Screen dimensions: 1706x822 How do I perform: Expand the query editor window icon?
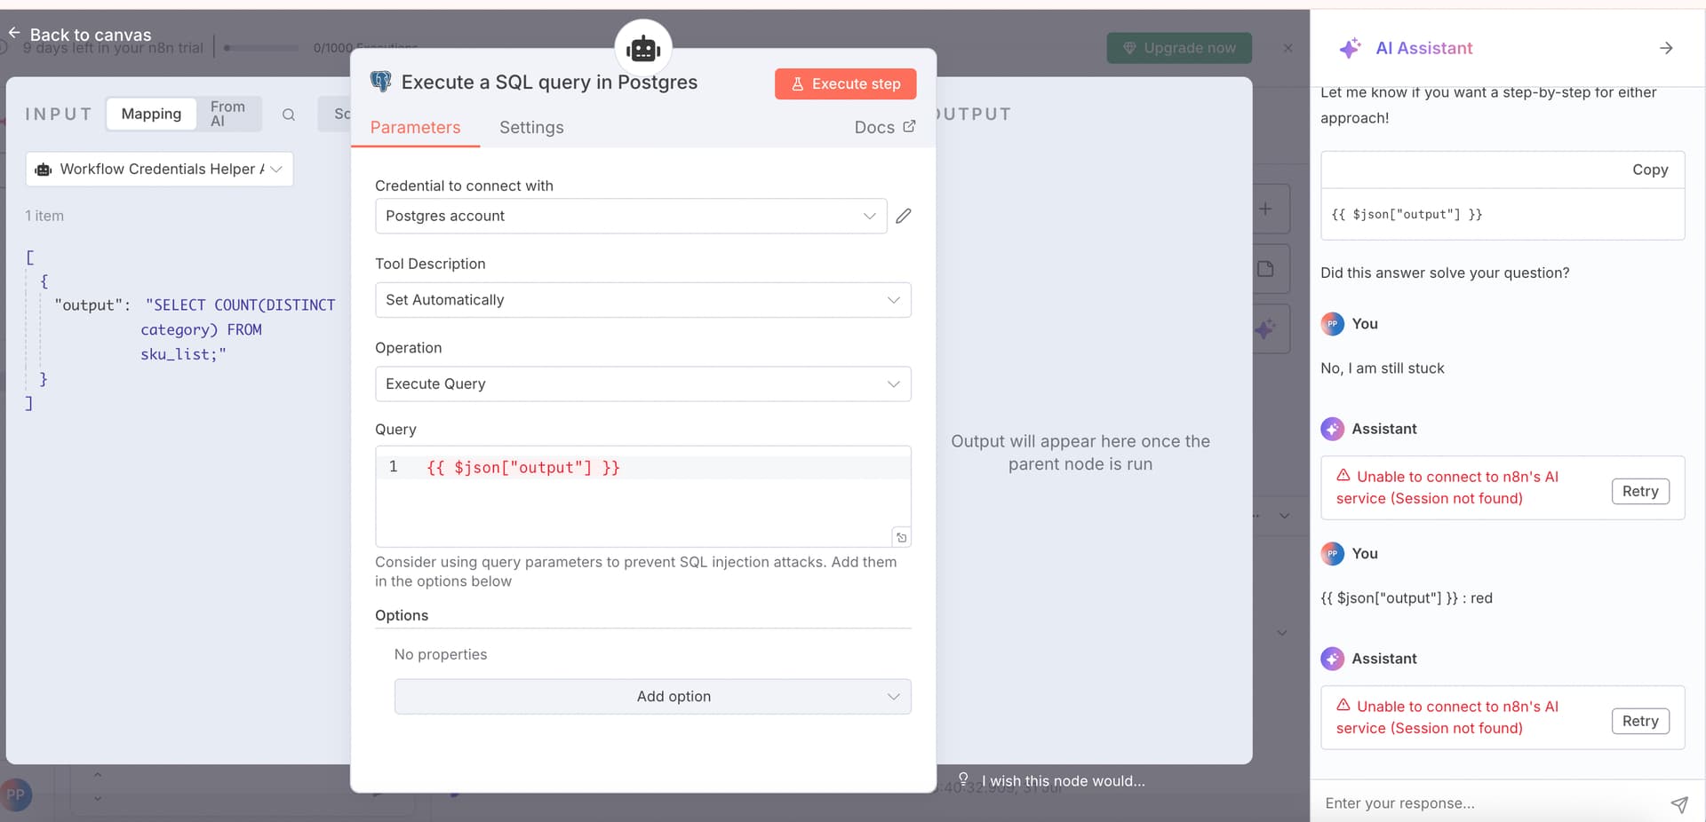(901, 537)
